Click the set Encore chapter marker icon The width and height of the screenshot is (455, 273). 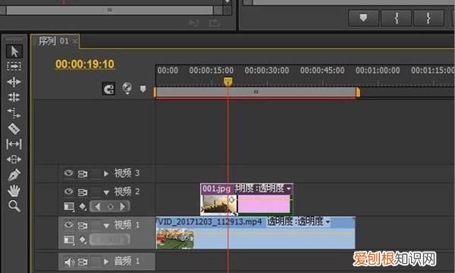[x=127, y=88]
